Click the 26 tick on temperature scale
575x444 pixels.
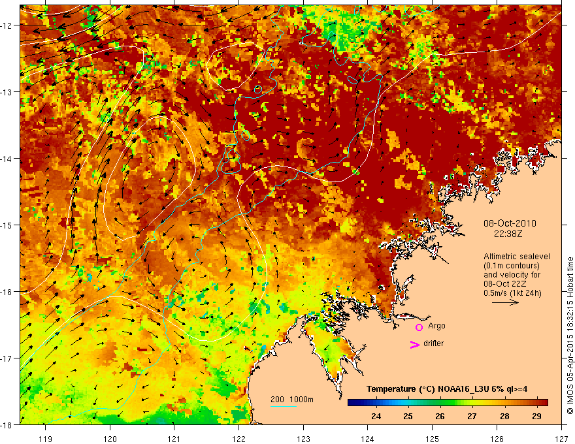click(x=440, y=416)
